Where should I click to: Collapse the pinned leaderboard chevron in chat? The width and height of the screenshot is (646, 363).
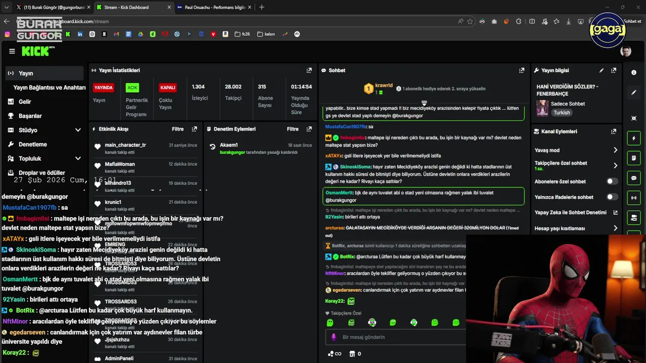[424, 103]
